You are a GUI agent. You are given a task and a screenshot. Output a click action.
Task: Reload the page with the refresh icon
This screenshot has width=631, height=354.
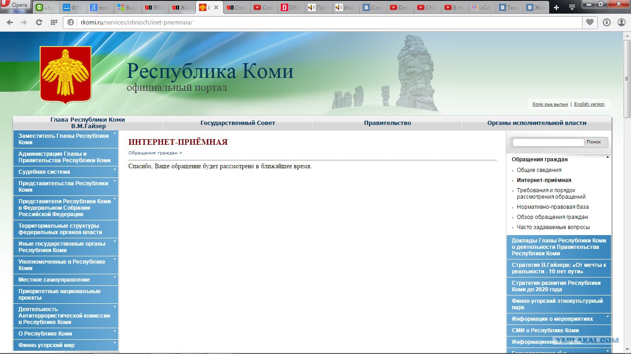pos(39,22)
